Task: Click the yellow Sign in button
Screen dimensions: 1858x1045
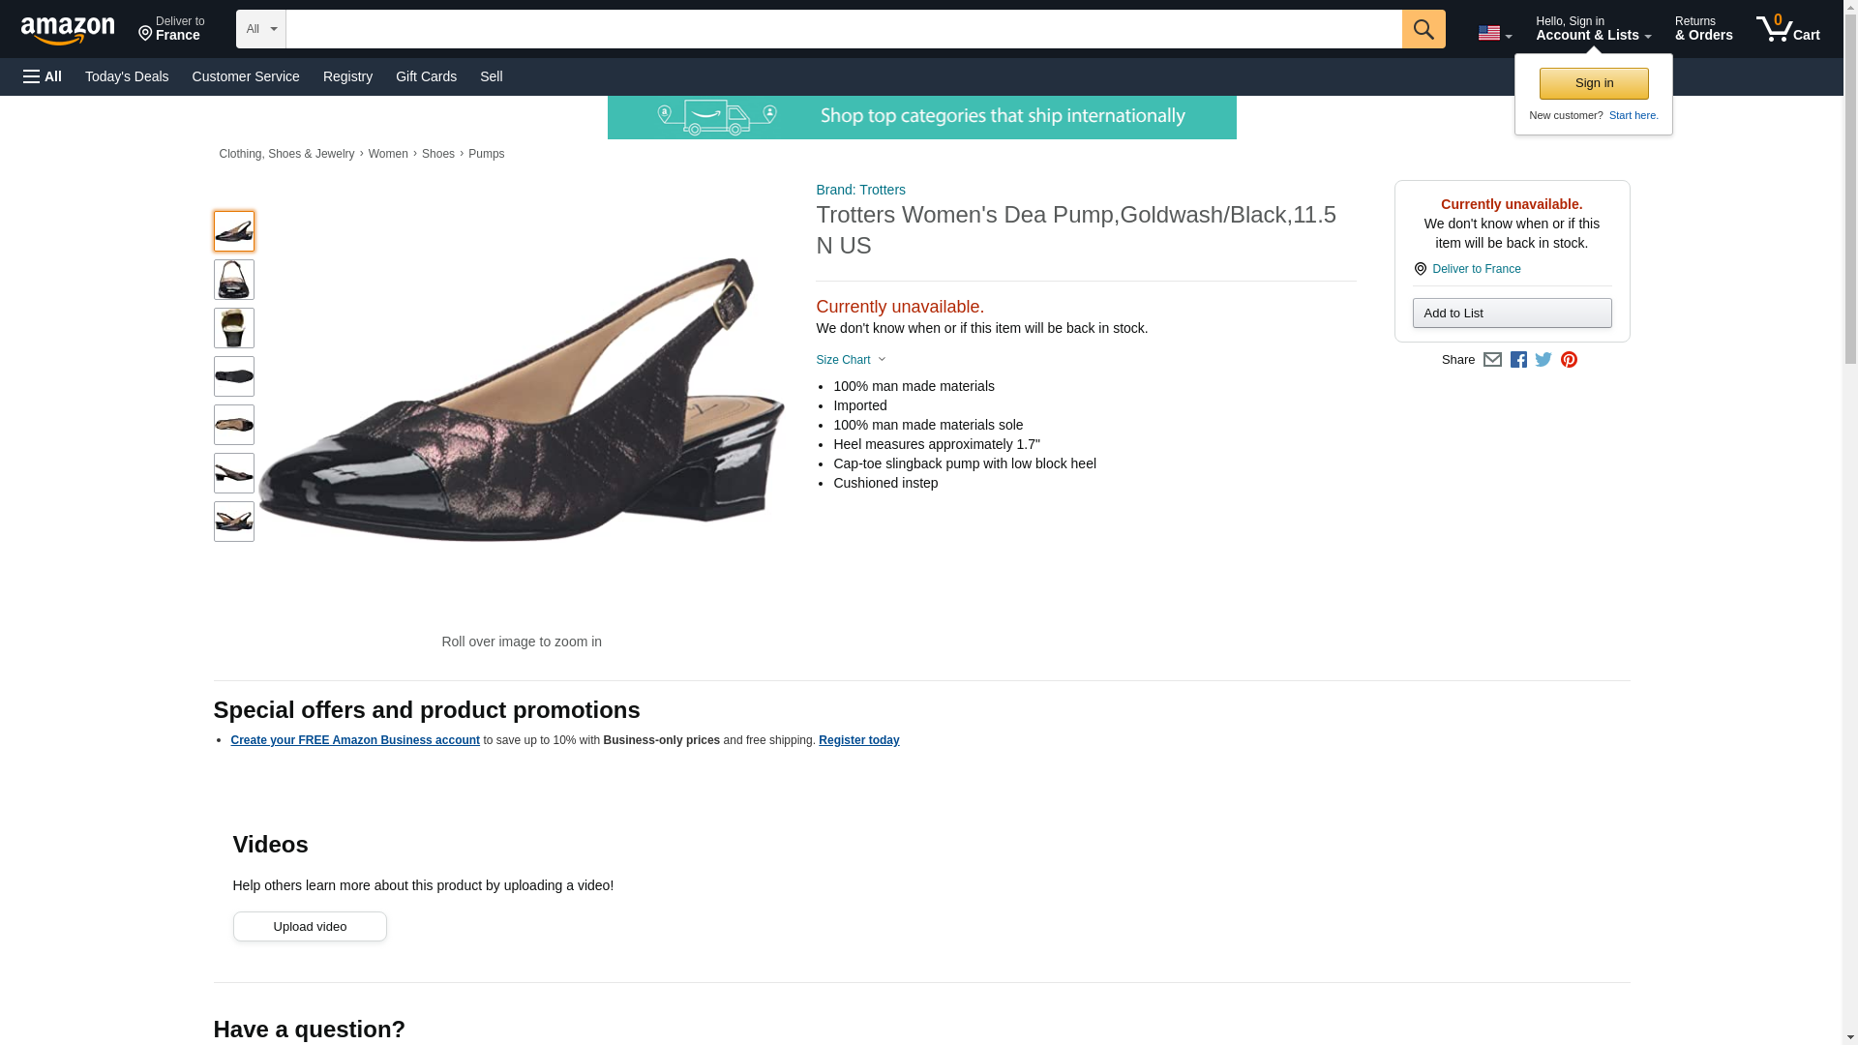Action: coord(1594,83)
